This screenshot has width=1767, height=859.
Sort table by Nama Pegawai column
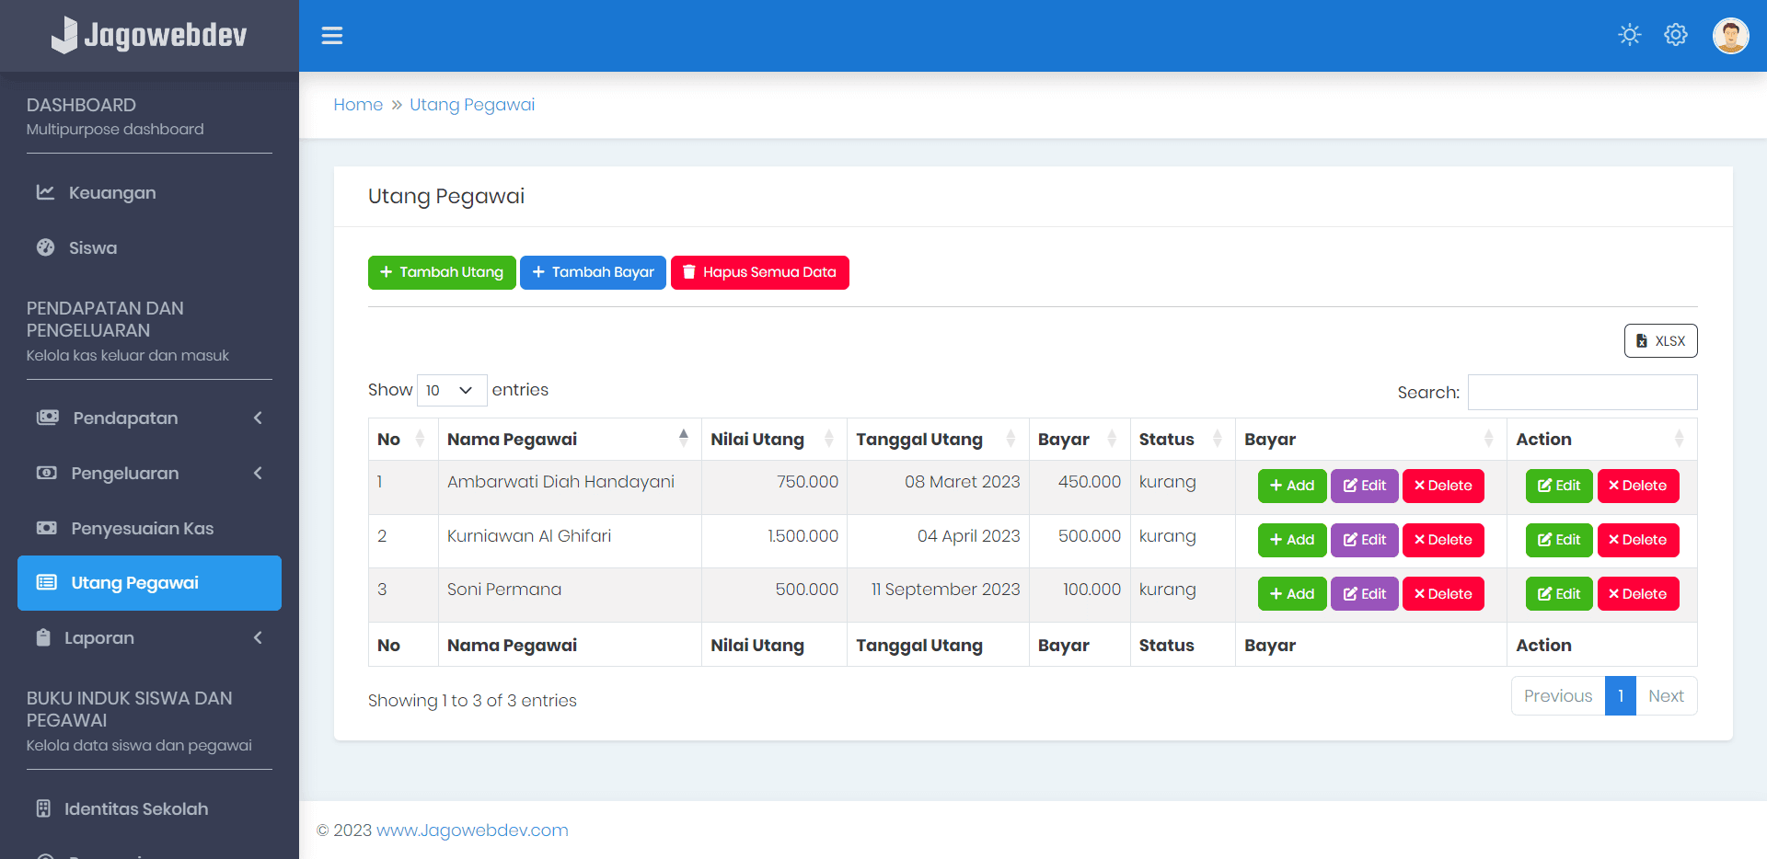(x=570, y=439)
